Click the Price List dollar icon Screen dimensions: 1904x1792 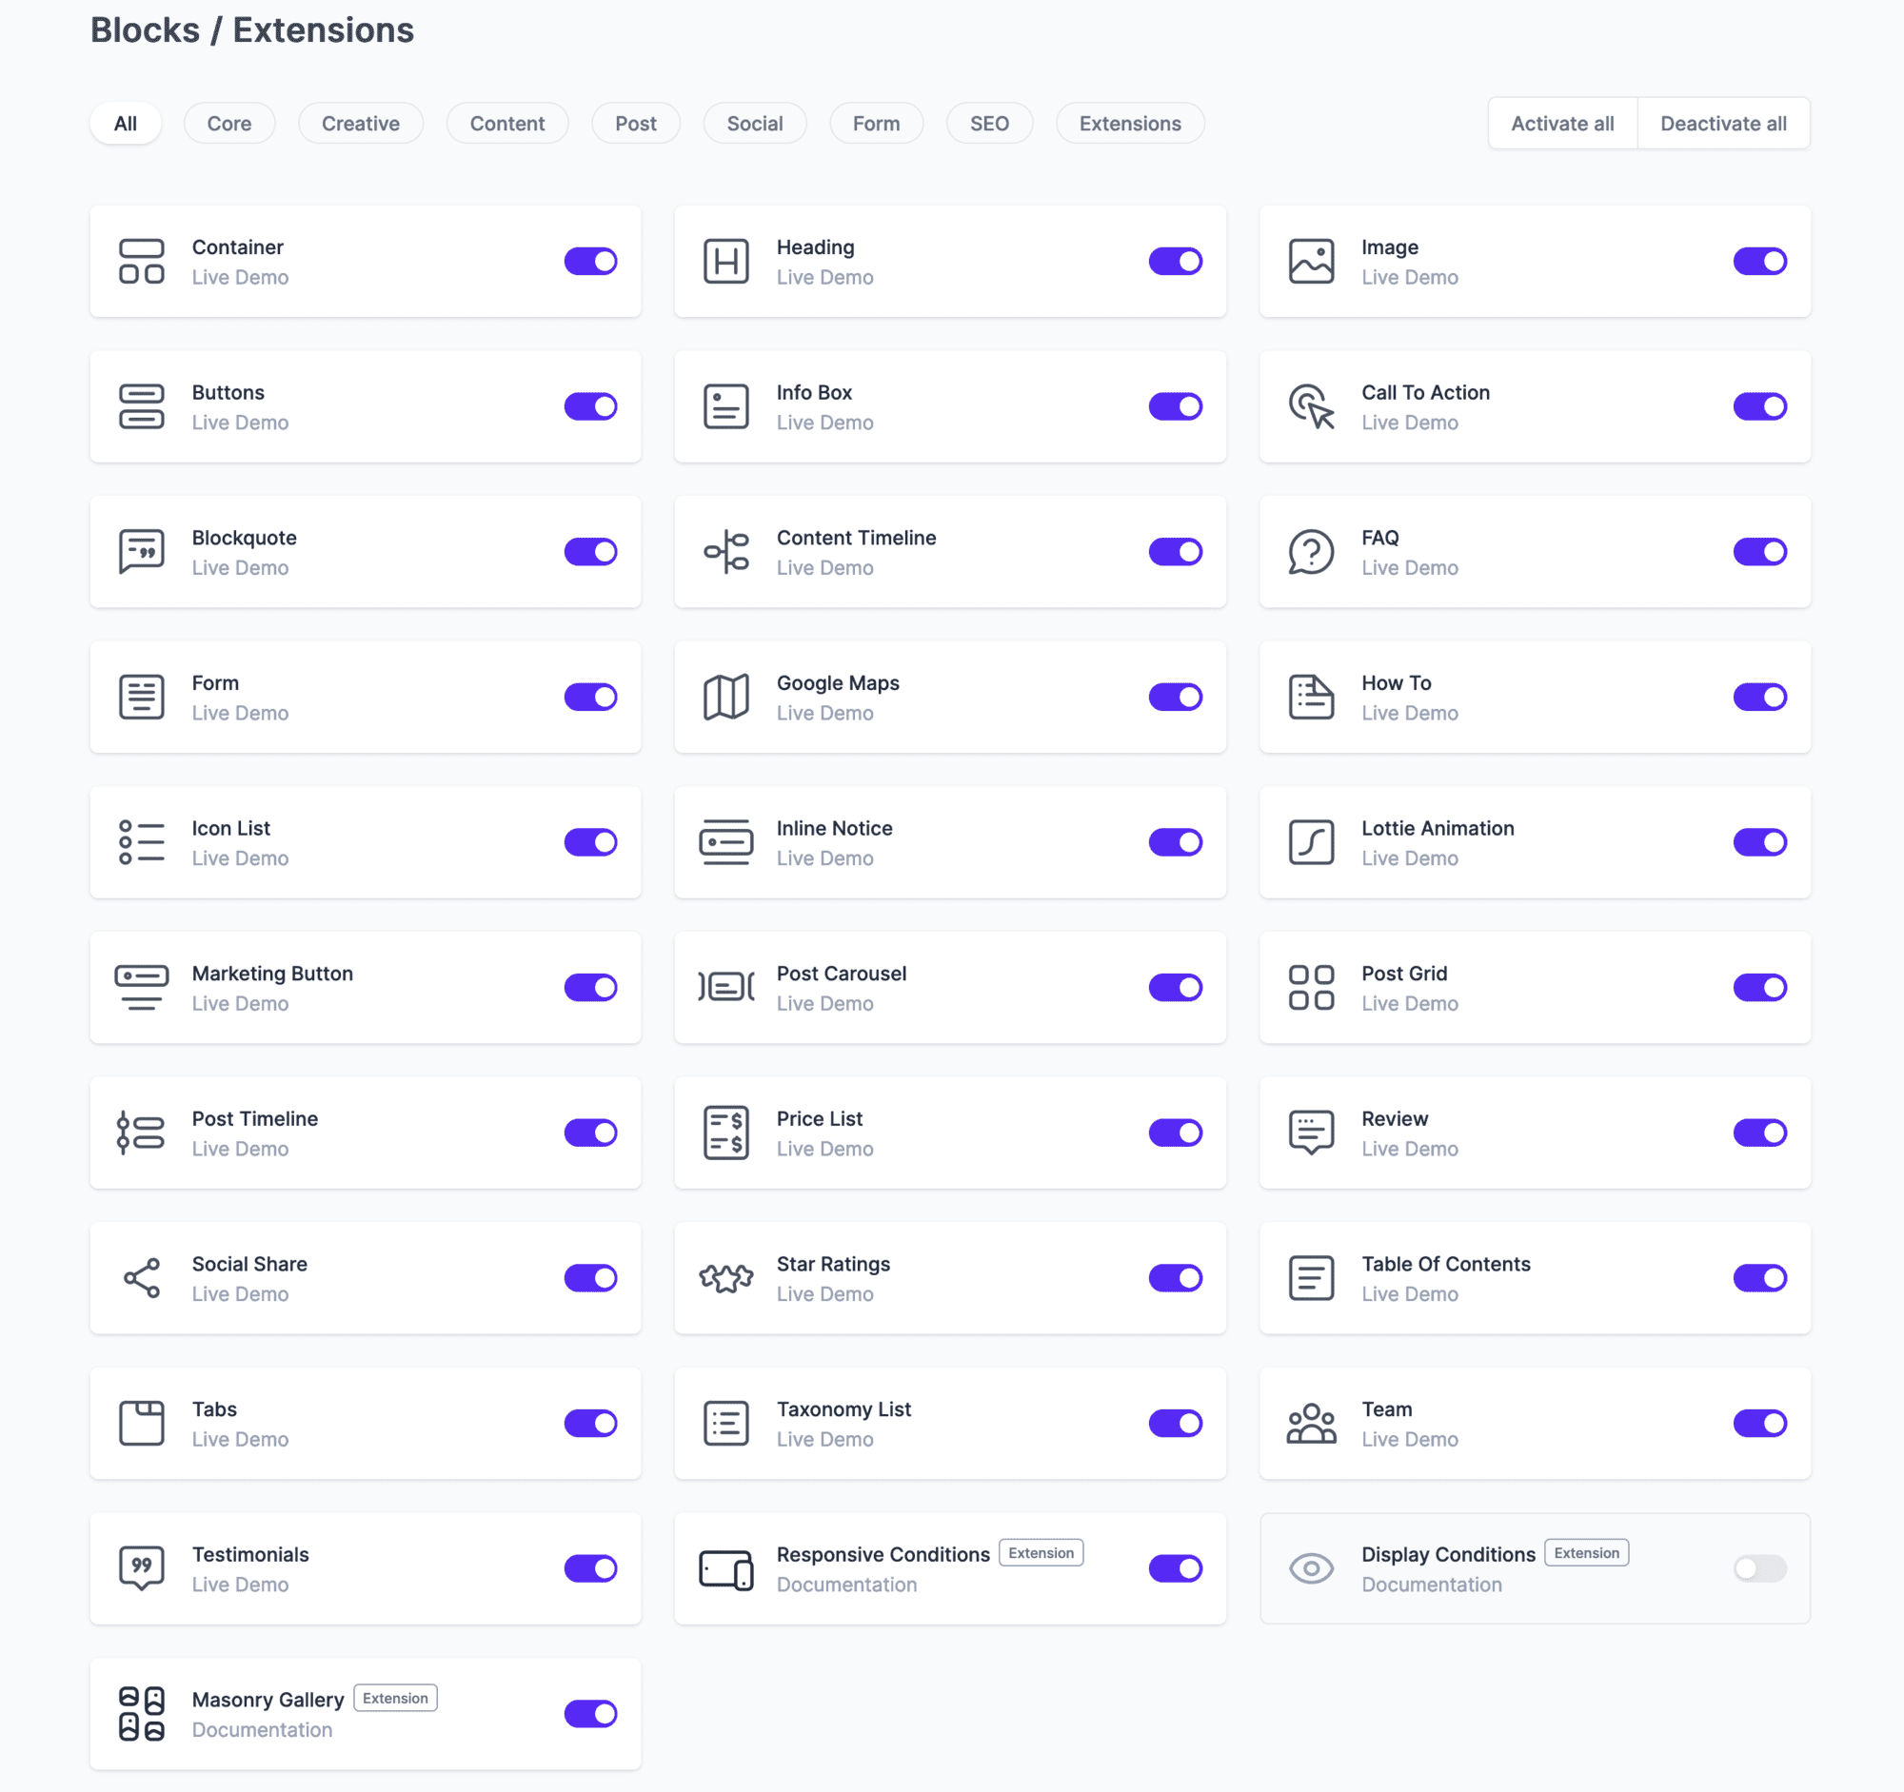726,1133
